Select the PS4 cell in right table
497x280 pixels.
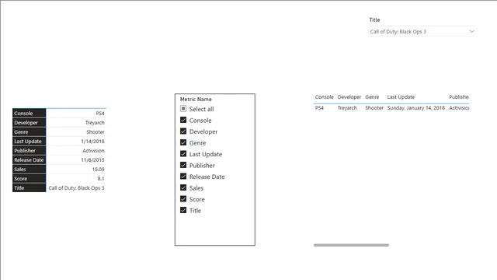tap(319, 108)
